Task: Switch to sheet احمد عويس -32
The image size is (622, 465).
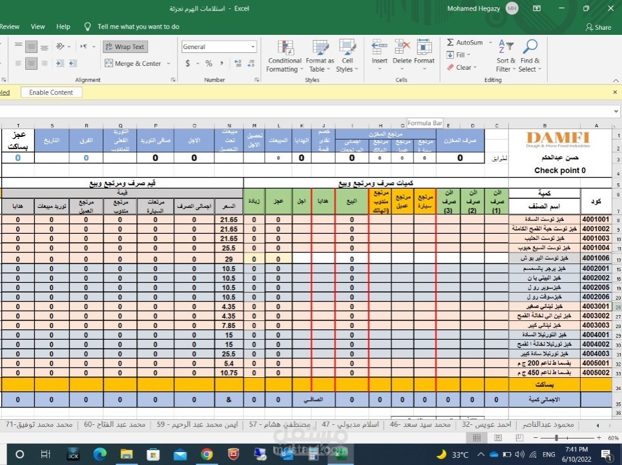Action: coord(486,424)
